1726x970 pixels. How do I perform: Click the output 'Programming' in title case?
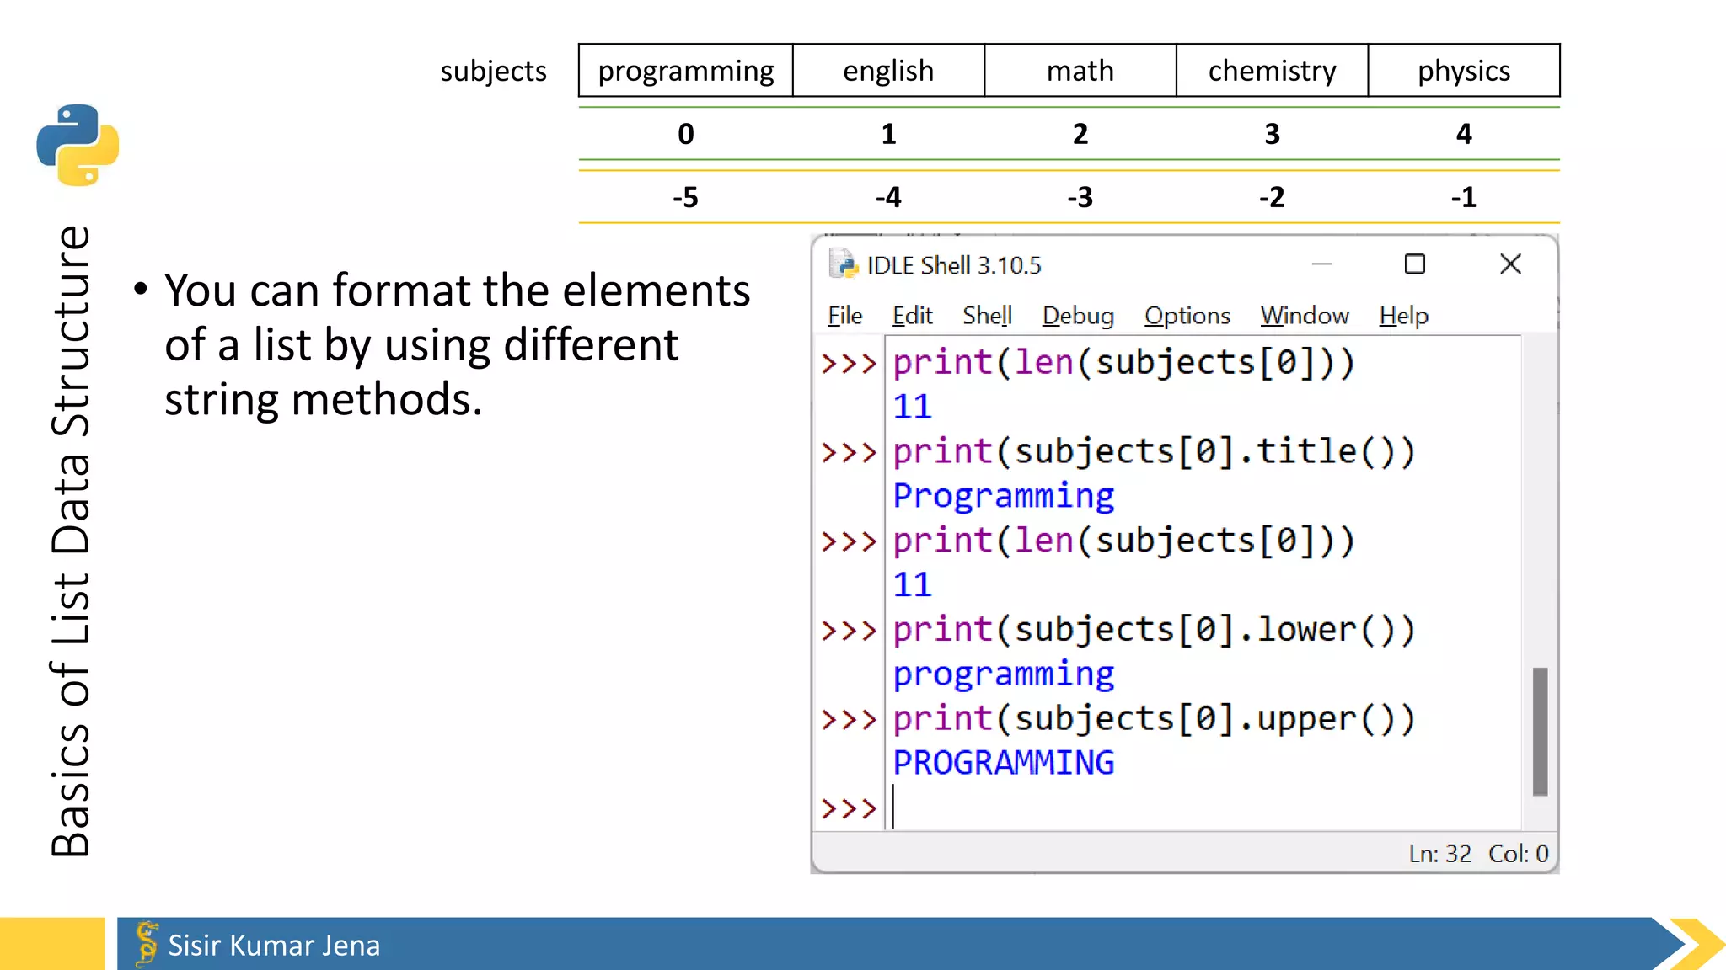(x=1004, y=497)
